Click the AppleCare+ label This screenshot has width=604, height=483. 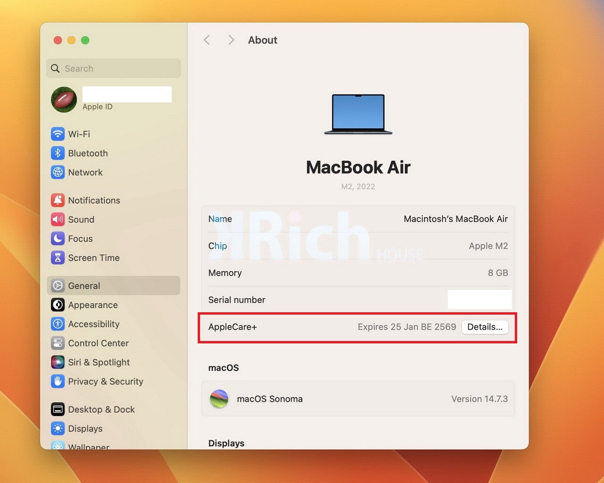coord(233,327)
